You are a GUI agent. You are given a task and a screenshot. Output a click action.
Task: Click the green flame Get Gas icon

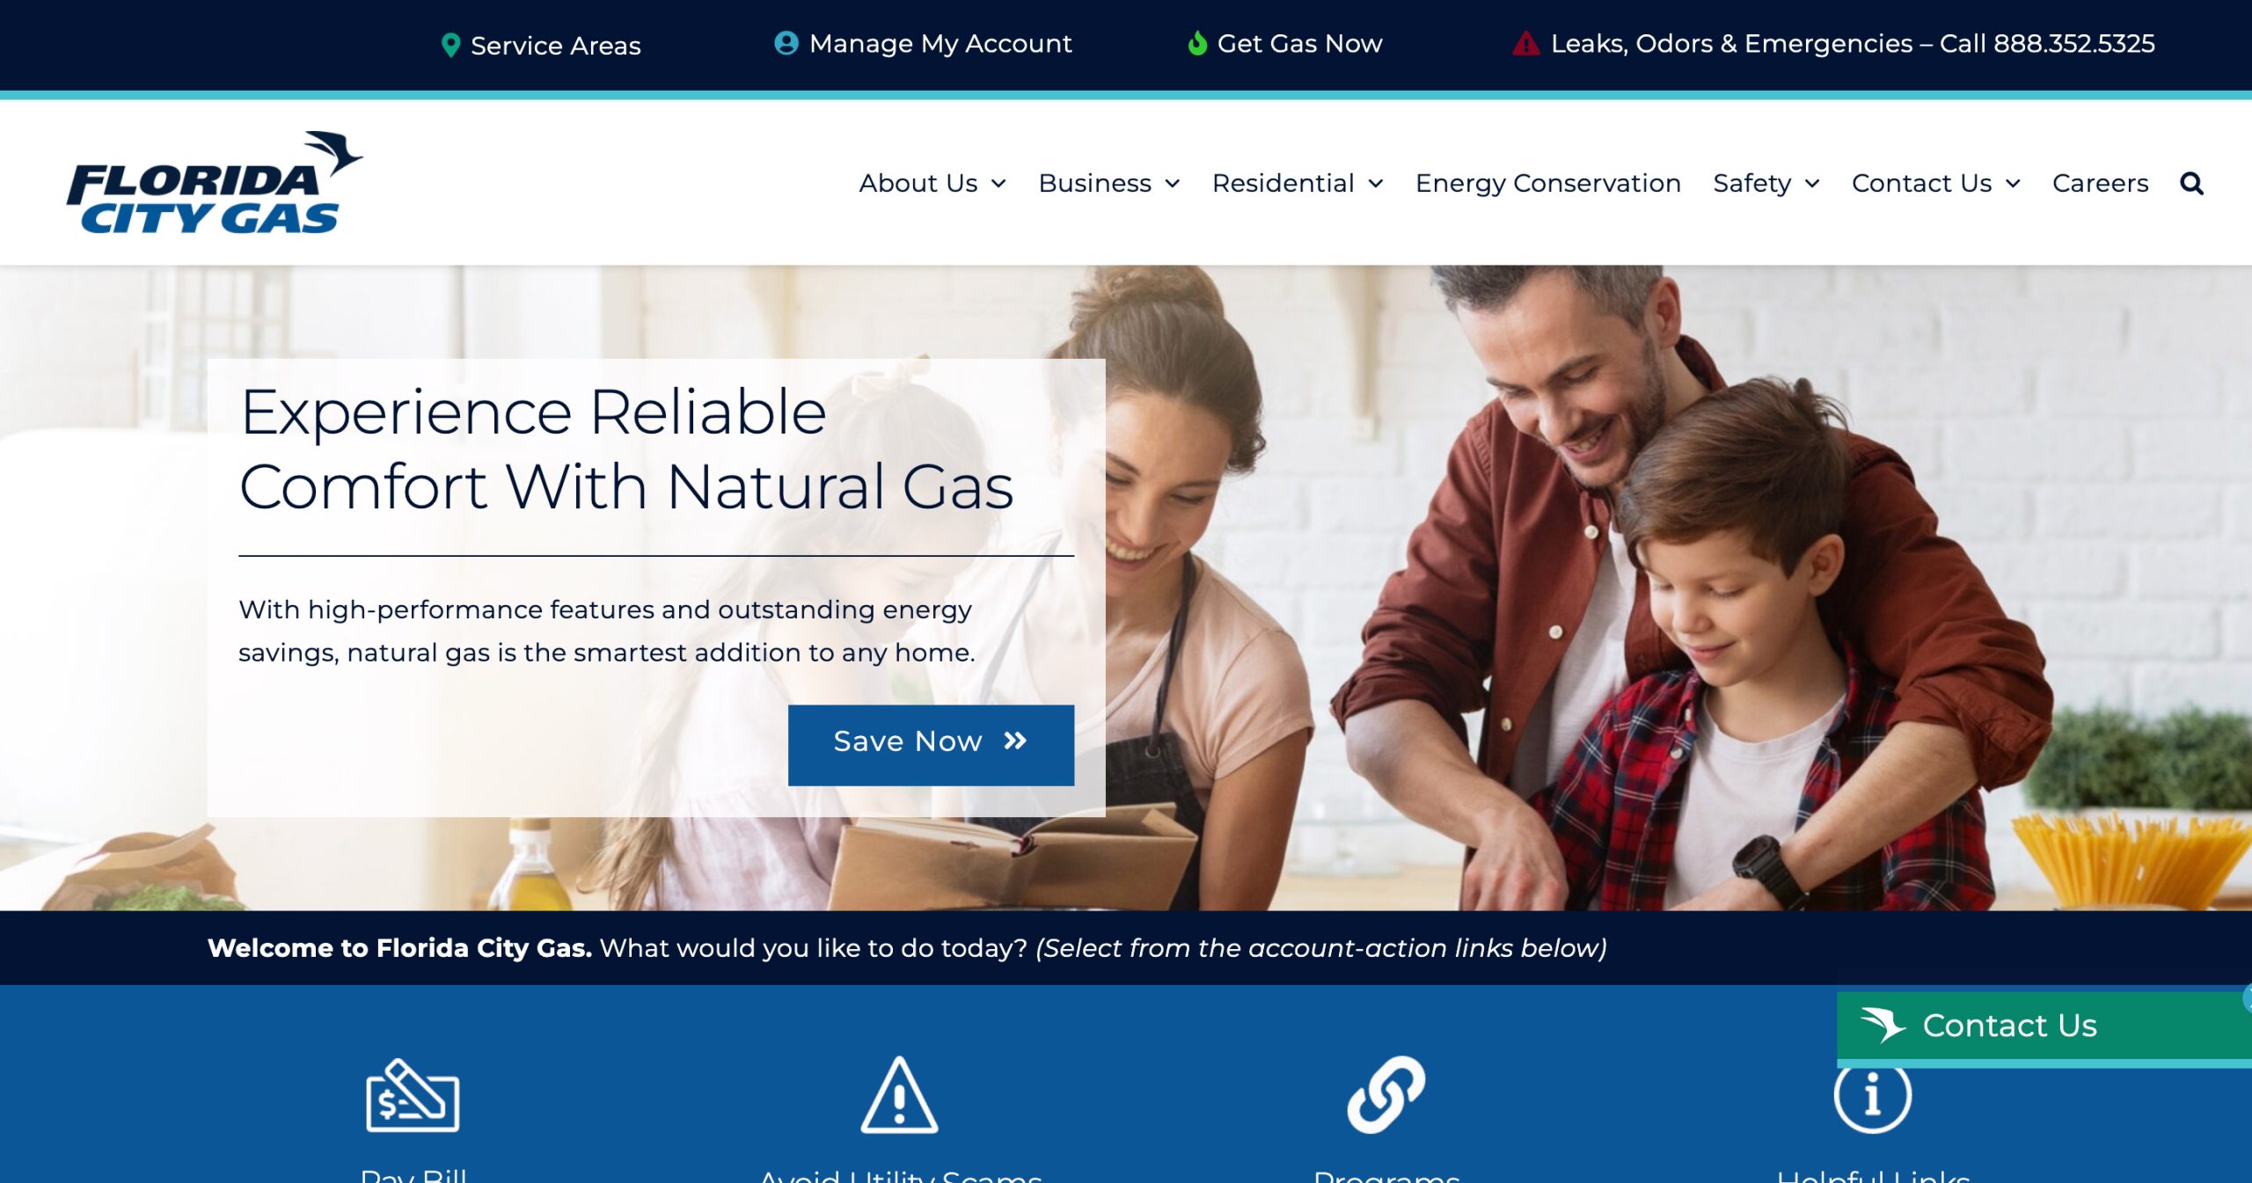[1196, 42]
